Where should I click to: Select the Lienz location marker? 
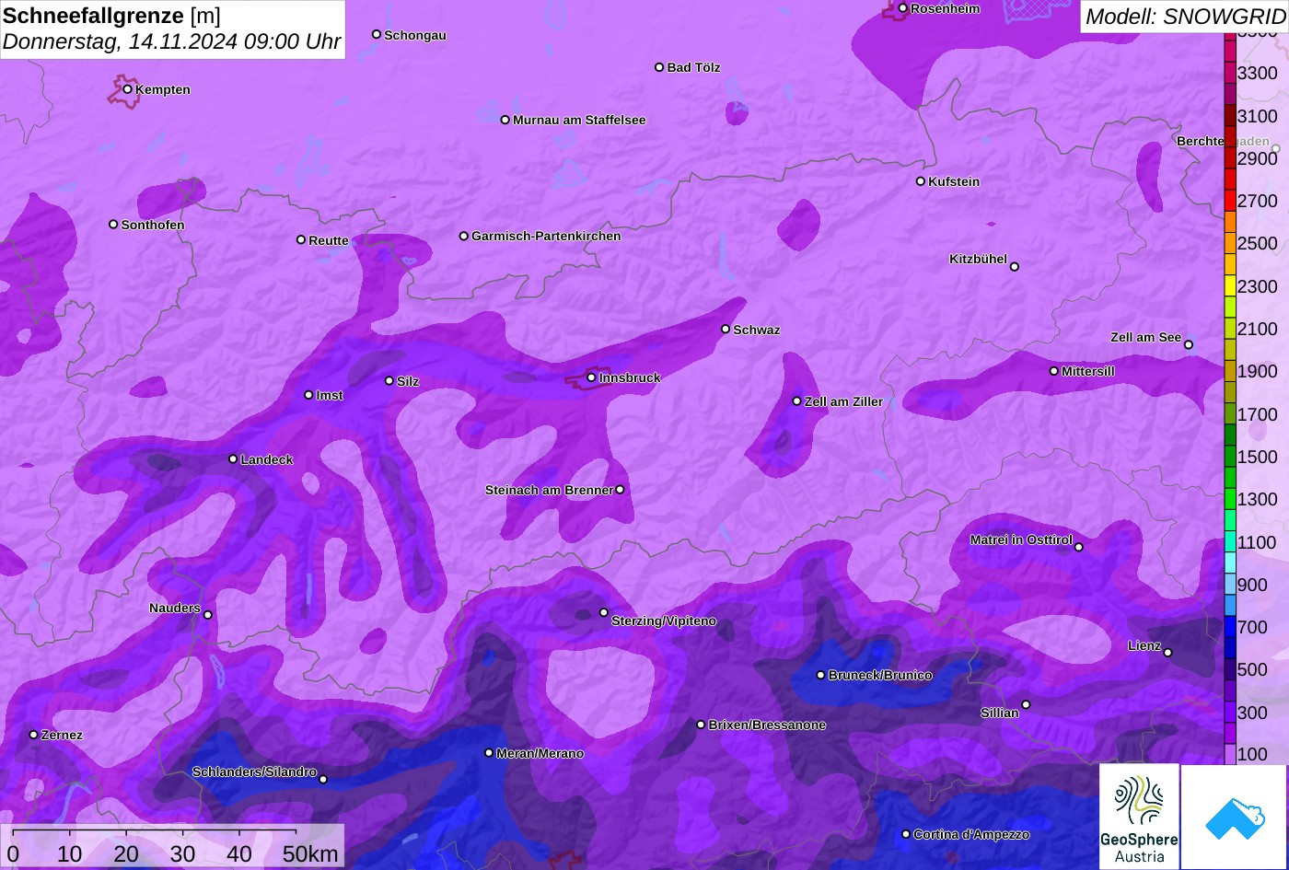tap(1167, 653)
